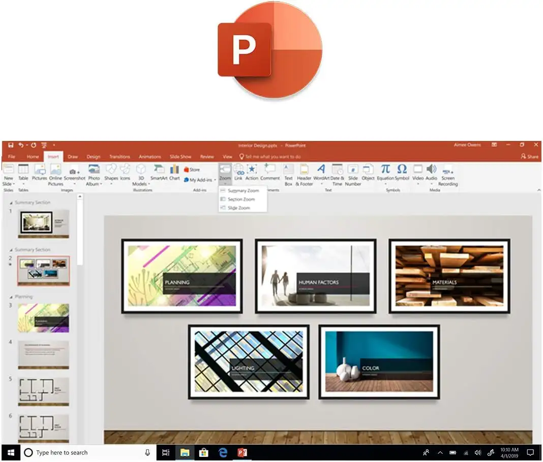Viewport: 543px width, 462px height.
Task: Click the Share button
Action: pyautogui.click(x=529, y=157)
